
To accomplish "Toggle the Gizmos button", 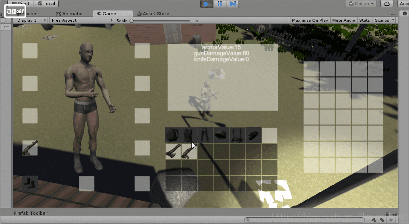I will (x=382, y=20).
